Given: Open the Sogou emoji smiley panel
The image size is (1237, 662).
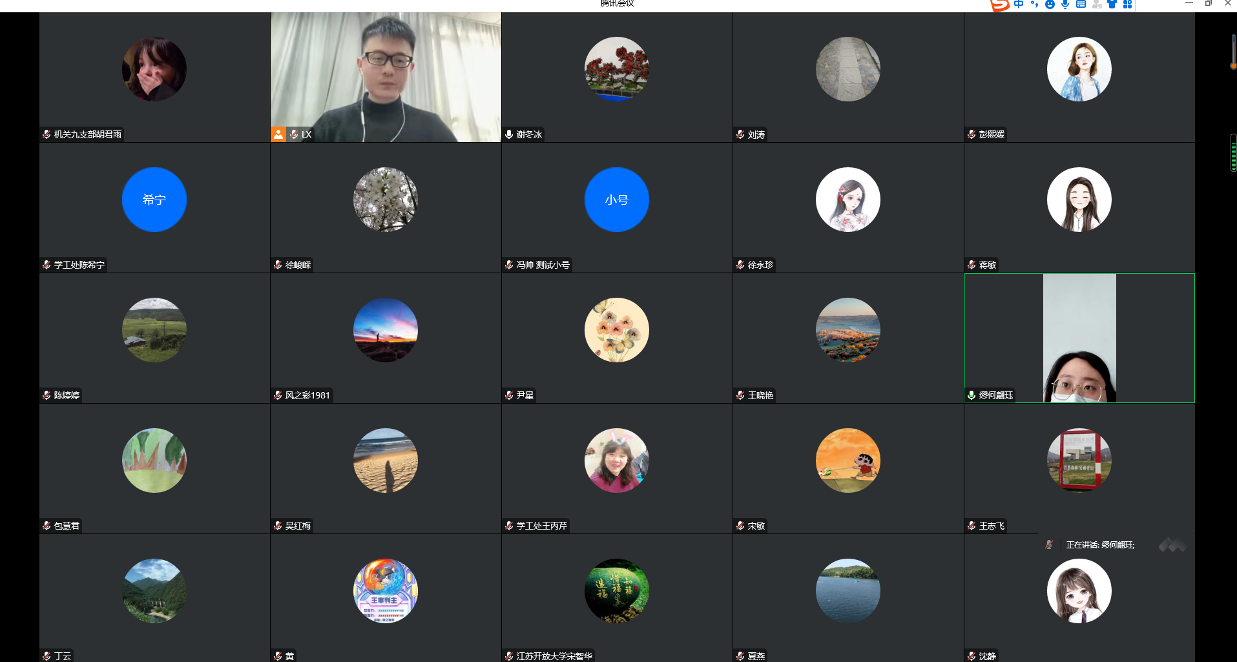Looking at the screenshot, I should [x=1050, y=5].
